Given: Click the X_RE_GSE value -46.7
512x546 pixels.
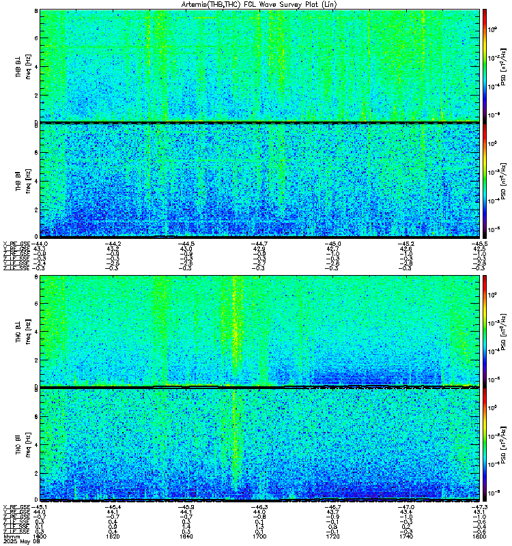Looking at the screenshot, I should [332, 507].
